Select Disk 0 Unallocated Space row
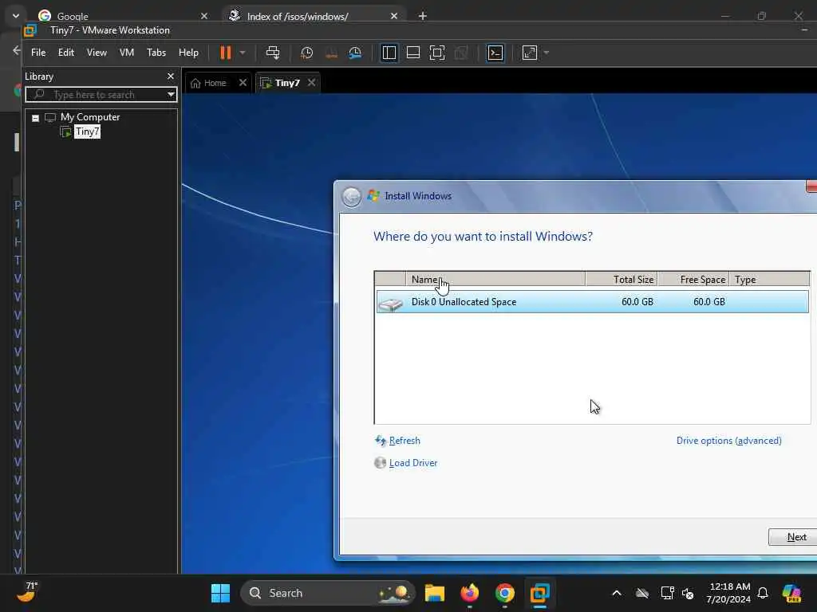 coord(593,302)
